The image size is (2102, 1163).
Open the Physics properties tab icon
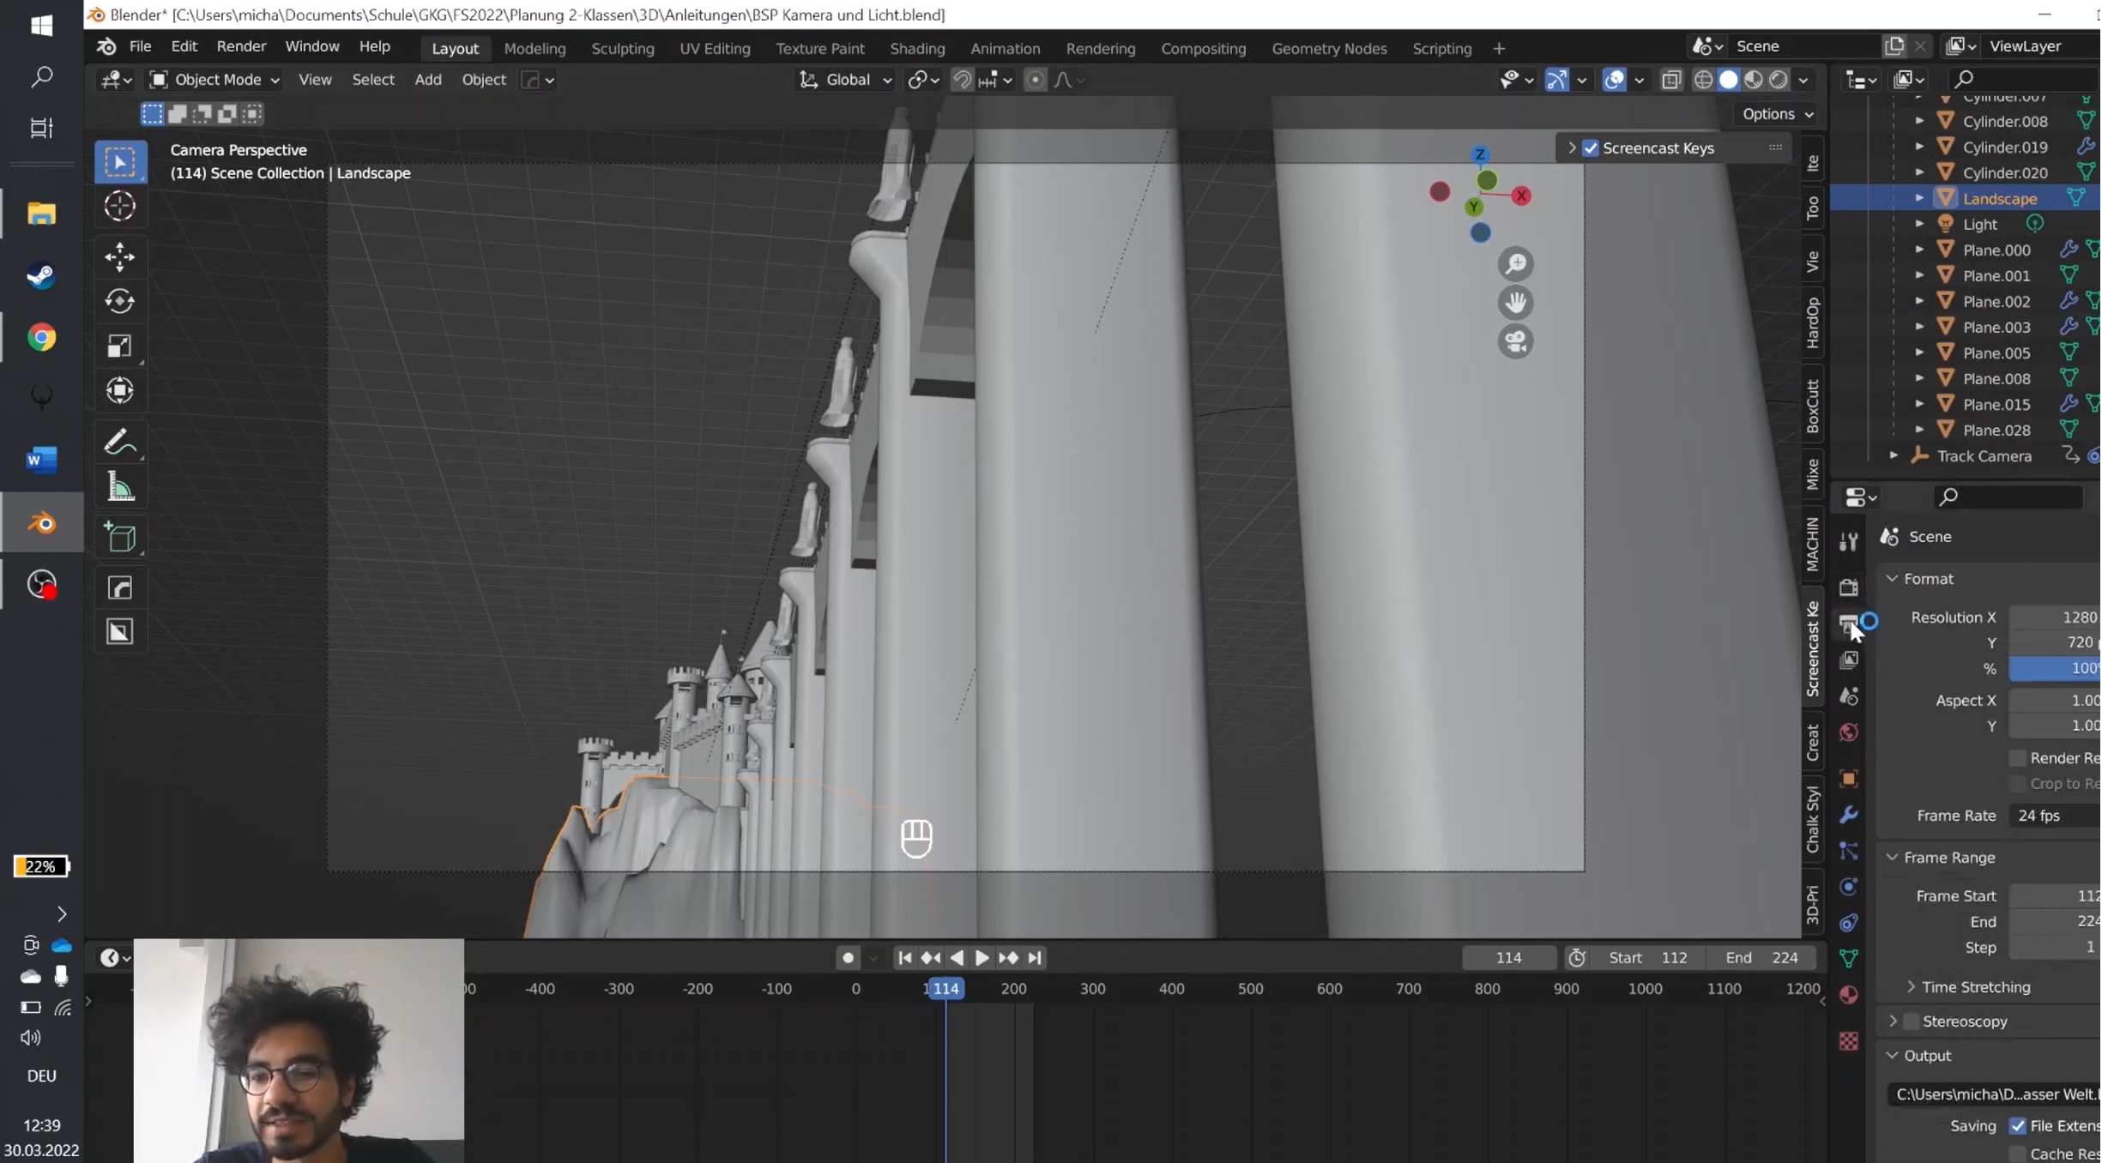(x=1850, y=887)
